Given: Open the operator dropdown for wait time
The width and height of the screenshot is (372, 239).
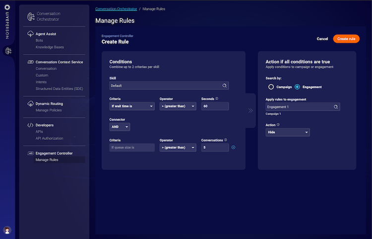Looking at the screenshot, I should coord(178,106).
